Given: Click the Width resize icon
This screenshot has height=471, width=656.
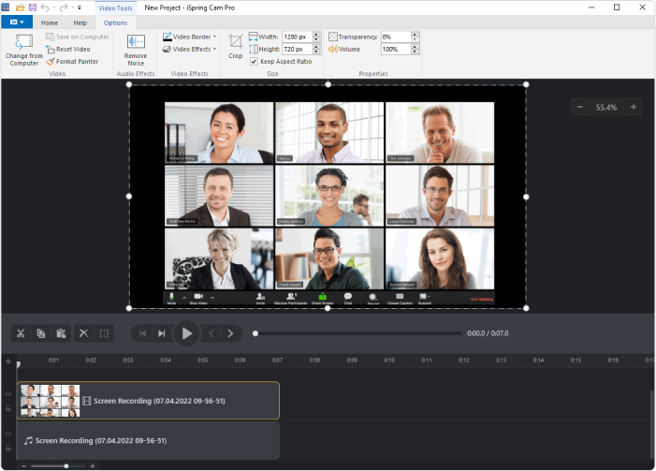Looking at the screenshot, I should pyautogui.click(x=253, y=37).
